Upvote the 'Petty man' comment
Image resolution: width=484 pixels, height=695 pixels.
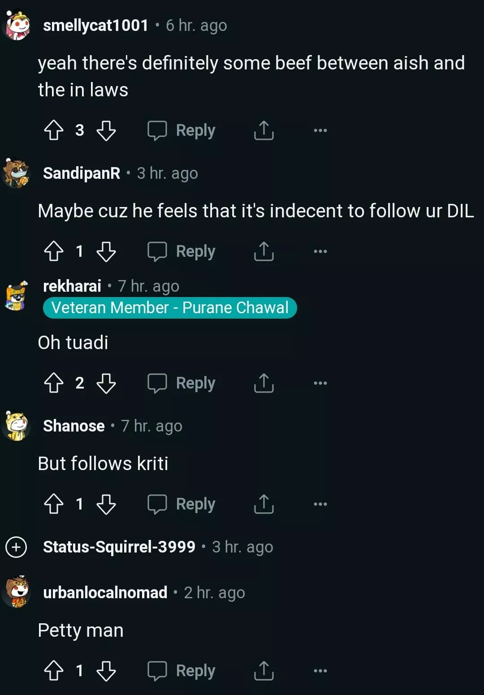tap(54, 671)
